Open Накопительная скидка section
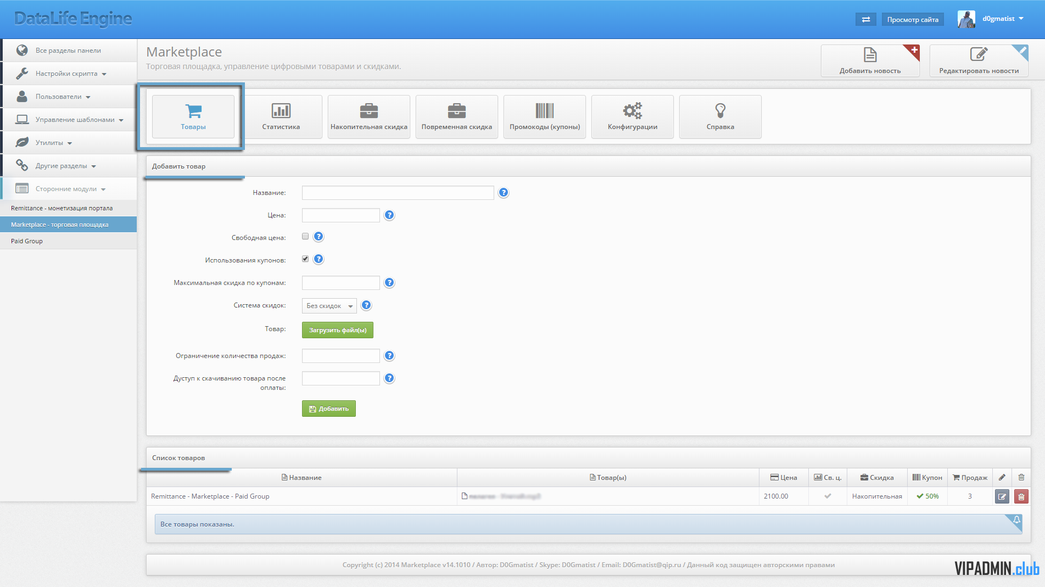 pyautogui.click(x=369, y=116)
